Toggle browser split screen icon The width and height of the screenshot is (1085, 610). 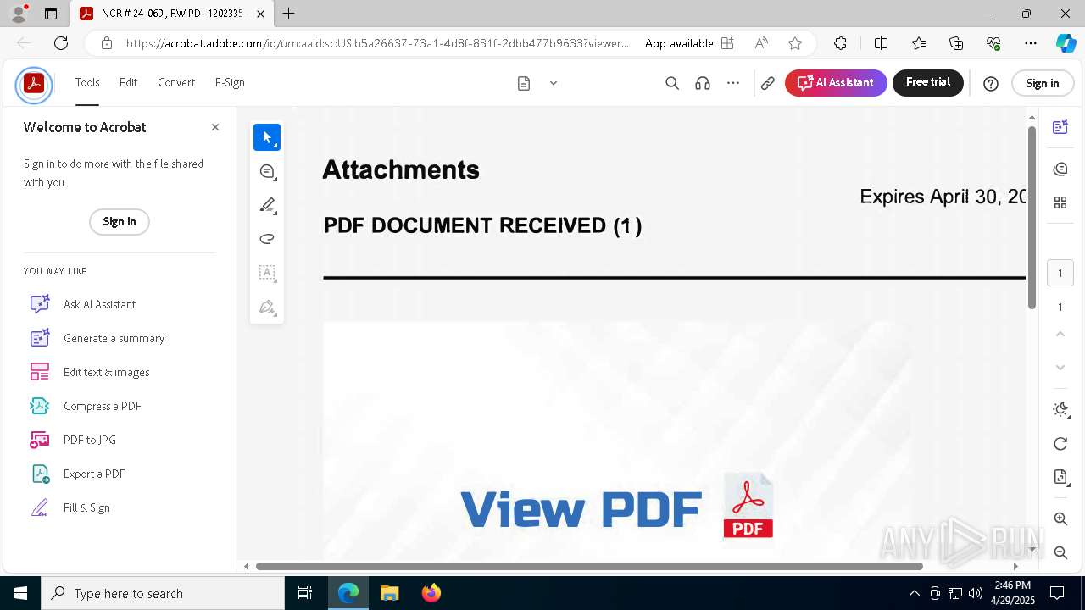(x=881, y=43)
